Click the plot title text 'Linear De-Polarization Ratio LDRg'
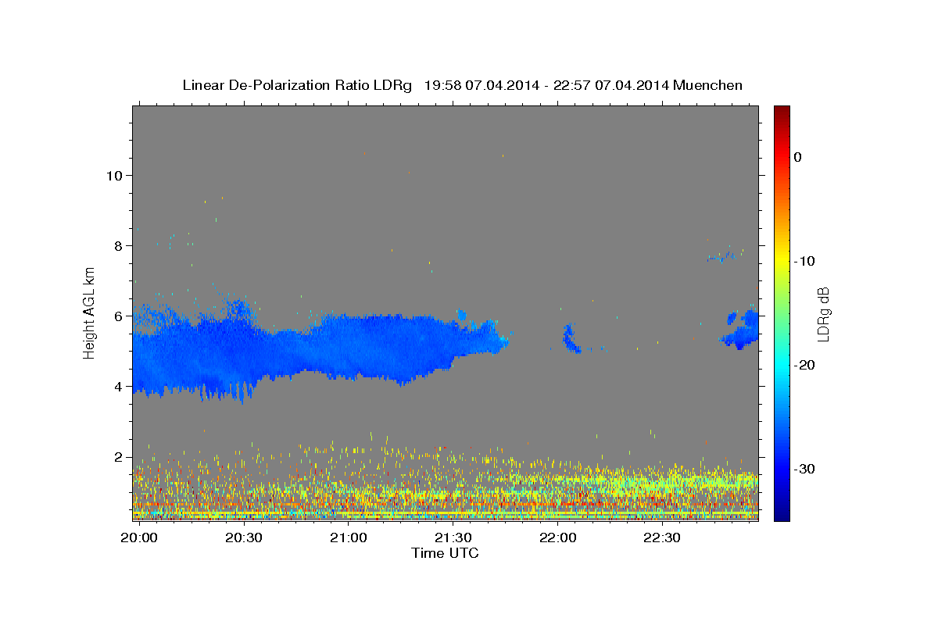 click(297, 85)
